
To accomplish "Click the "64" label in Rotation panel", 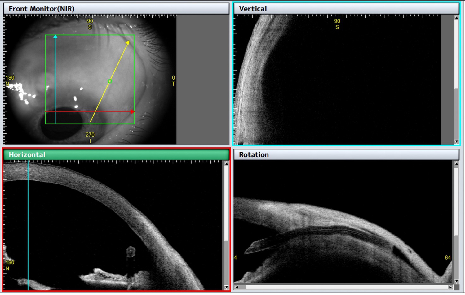I will [x=448, y=258].
